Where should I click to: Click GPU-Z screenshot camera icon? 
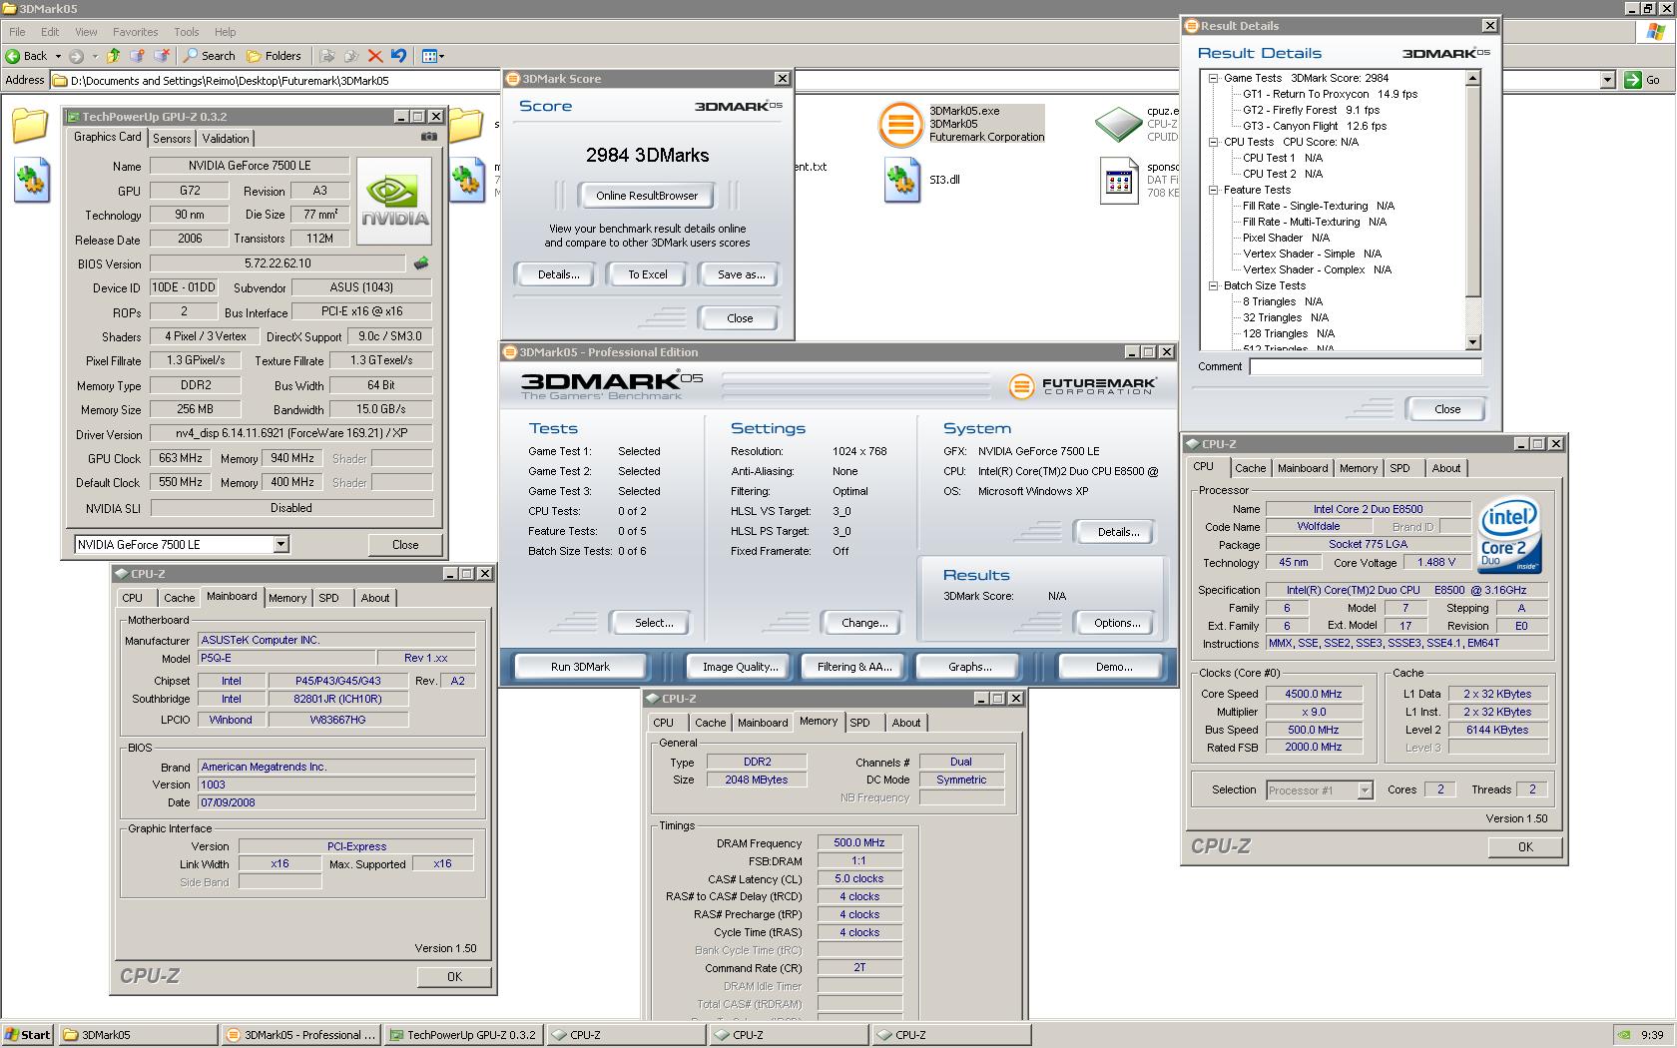428,137
